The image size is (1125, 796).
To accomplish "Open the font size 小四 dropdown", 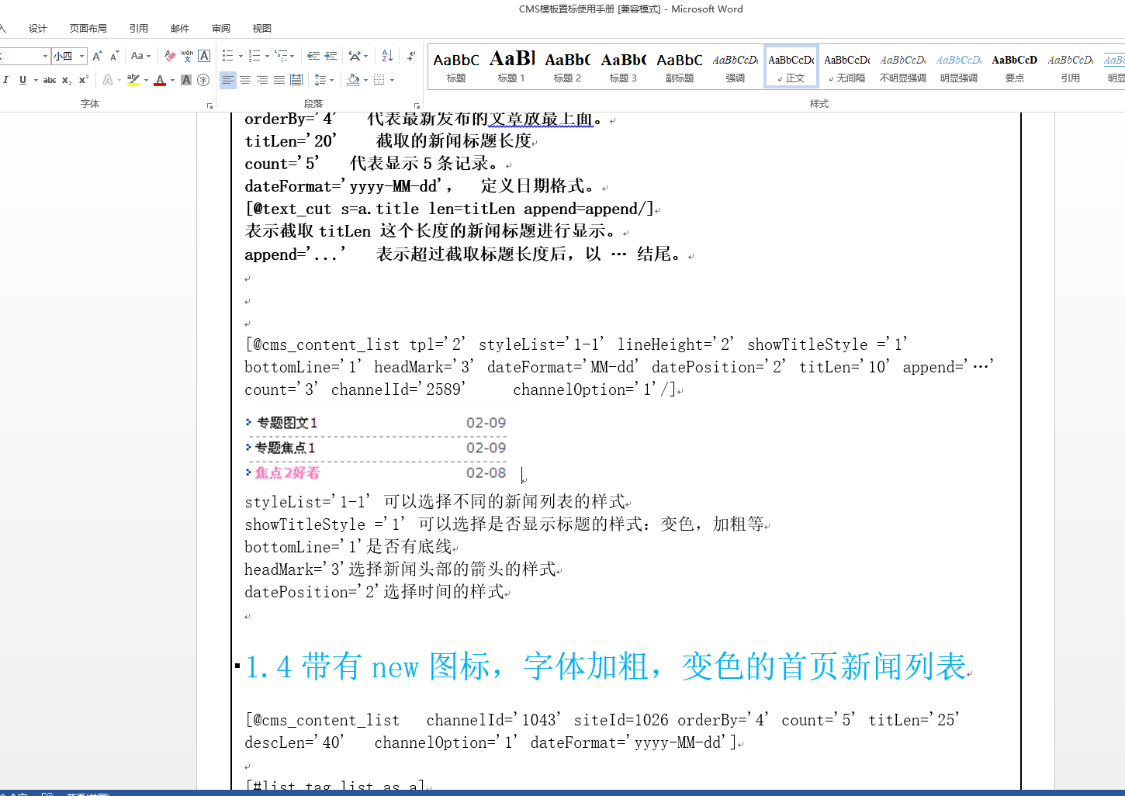I will [x=81, y=56].
